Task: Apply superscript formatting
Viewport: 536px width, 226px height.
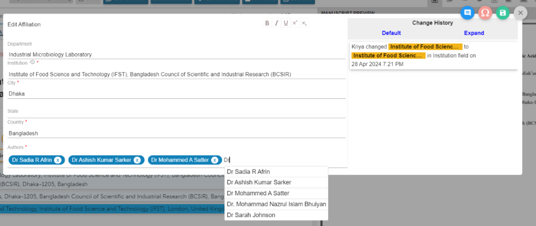Action: click(x=295, y=23)
